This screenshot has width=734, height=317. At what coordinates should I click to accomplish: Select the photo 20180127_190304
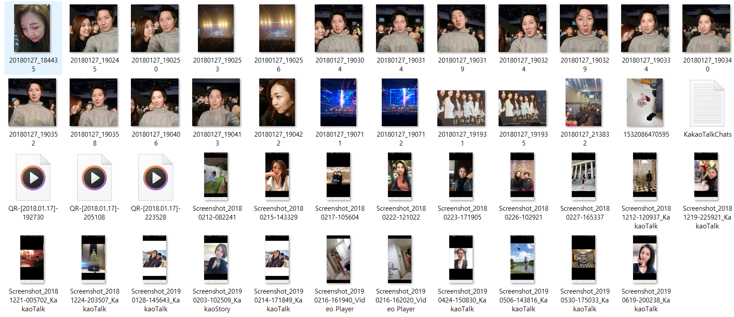(x=339, y=28)
